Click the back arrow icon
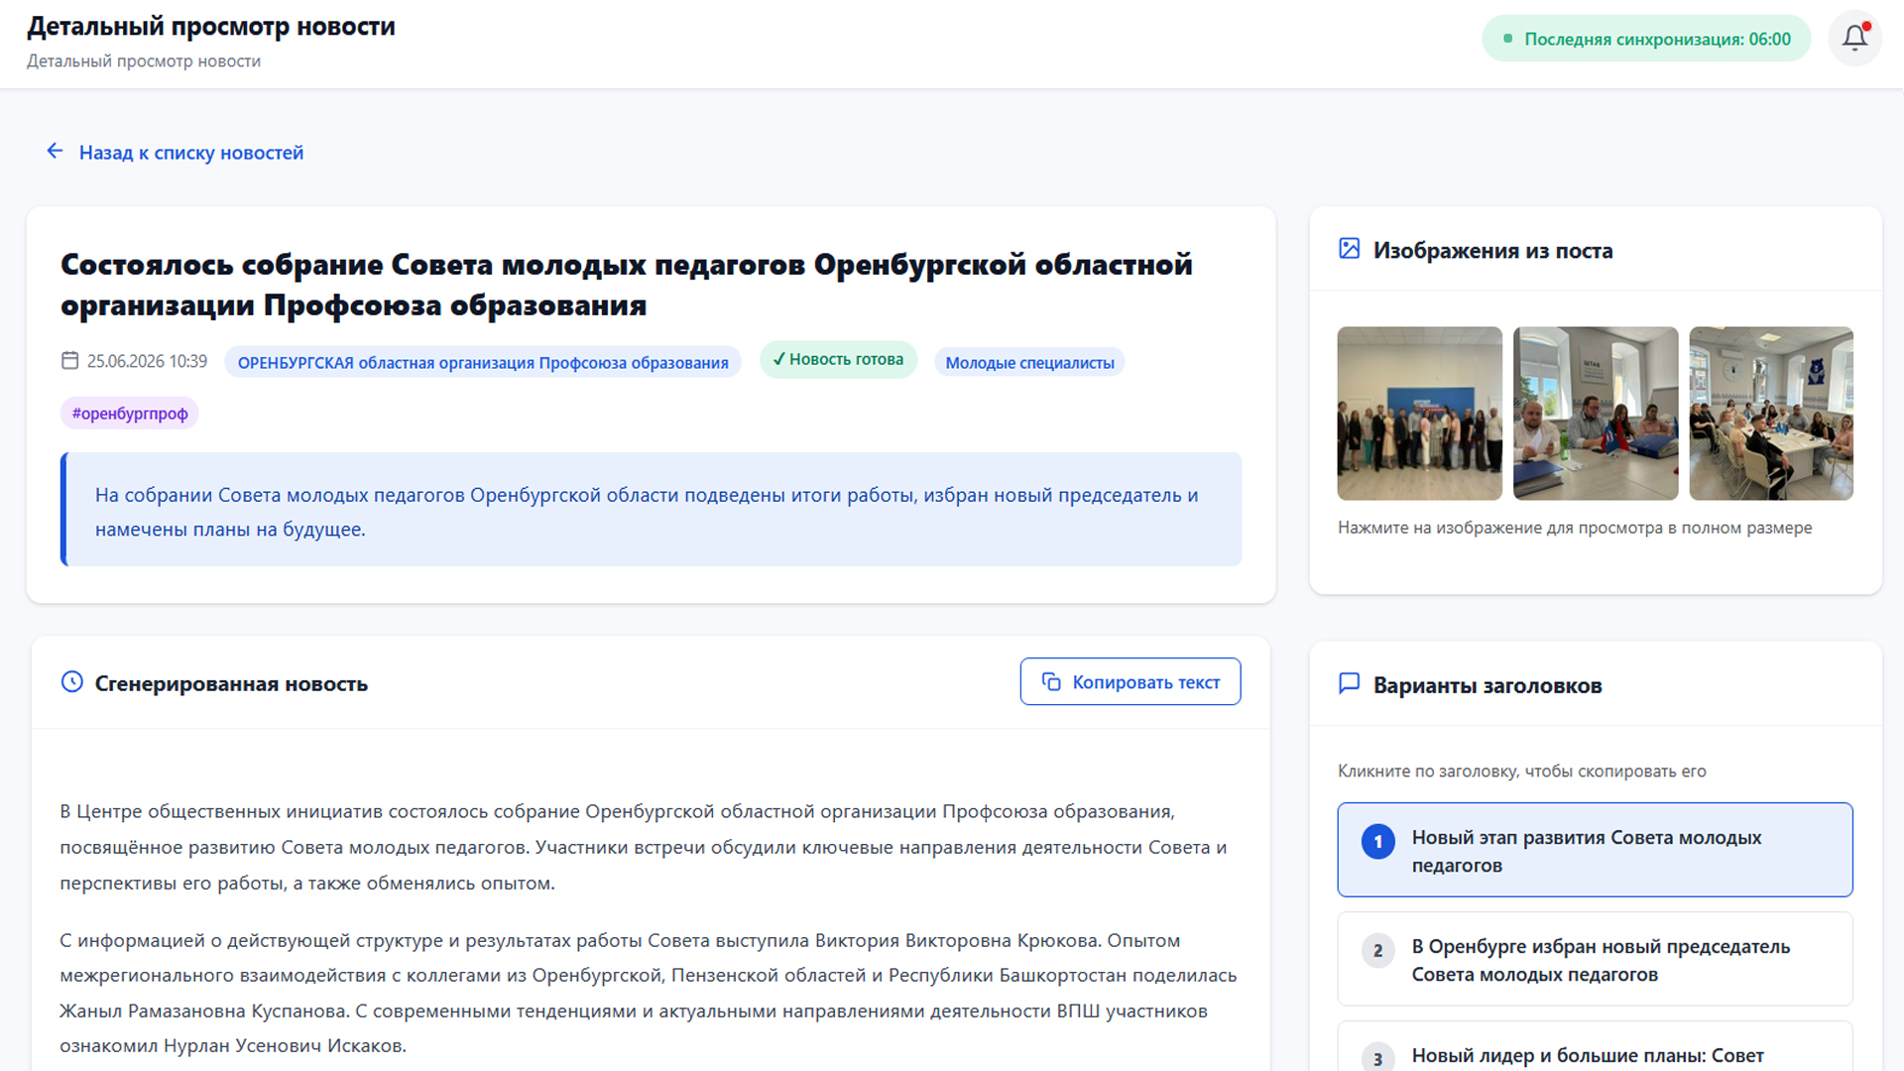 pos(55,151)
